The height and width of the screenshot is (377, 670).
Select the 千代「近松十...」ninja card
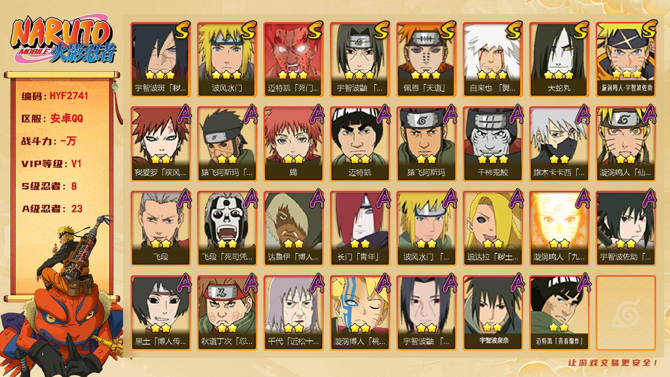(293, 313)
